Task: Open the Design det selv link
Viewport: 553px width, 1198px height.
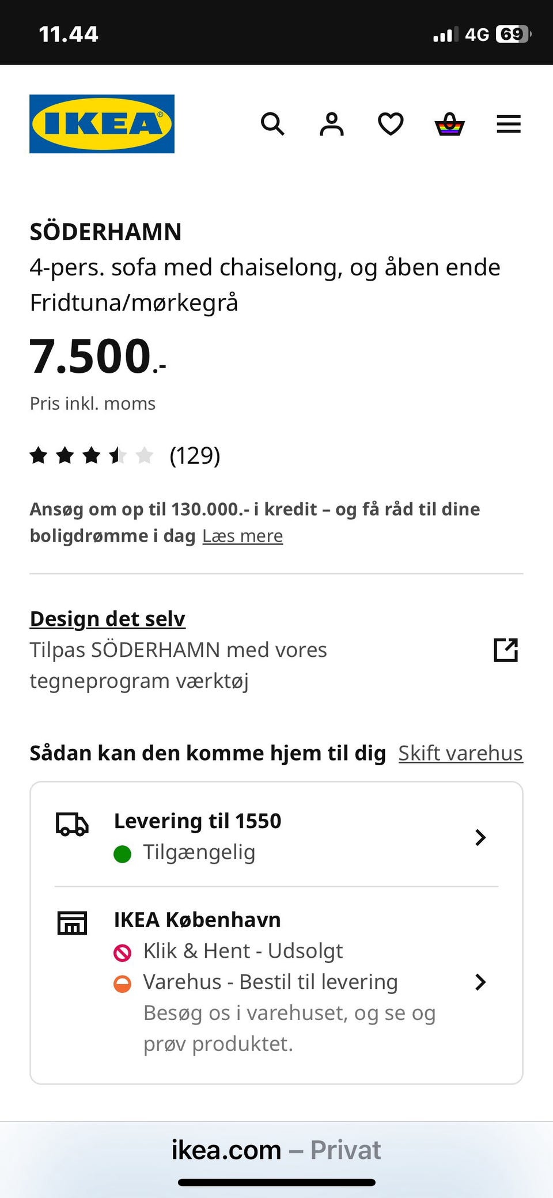Action: click(108, 618)
